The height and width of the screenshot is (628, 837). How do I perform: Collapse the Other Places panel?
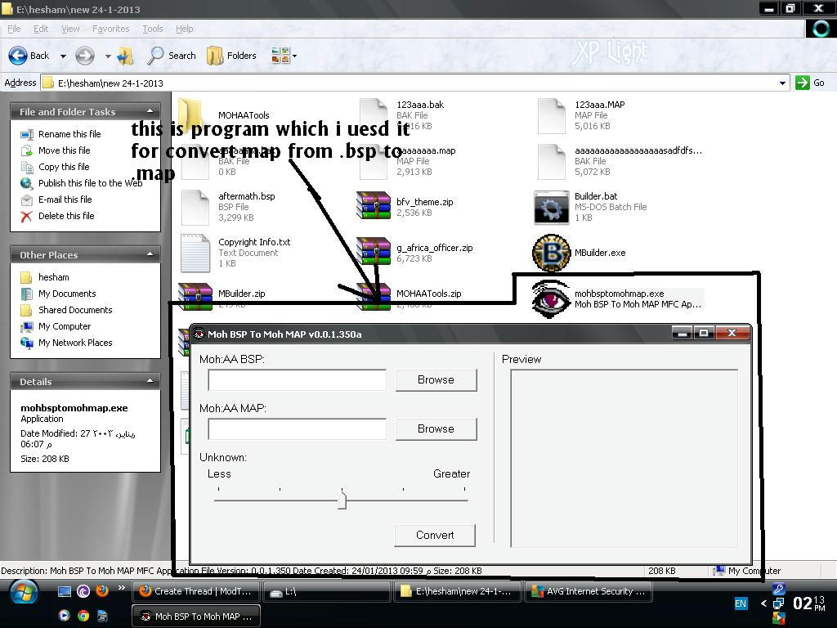pos(150,254)
